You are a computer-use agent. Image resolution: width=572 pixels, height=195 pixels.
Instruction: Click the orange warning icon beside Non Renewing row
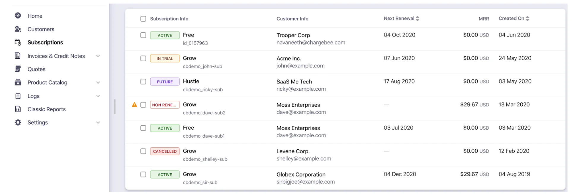135,105
